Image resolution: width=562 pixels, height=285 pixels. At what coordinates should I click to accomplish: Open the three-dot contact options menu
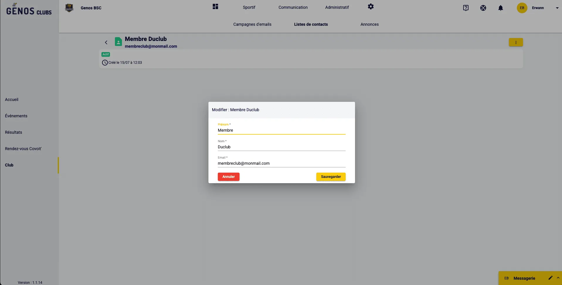pos(516,42)
